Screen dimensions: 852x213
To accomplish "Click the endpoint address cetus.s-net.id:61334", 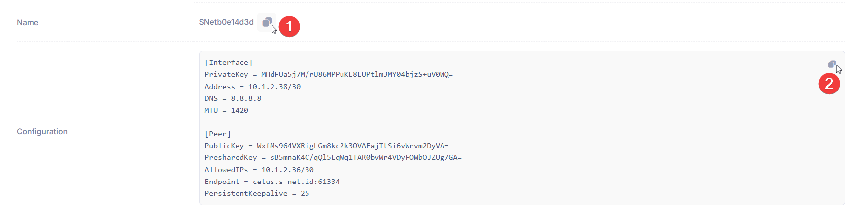I will point(296,182).
